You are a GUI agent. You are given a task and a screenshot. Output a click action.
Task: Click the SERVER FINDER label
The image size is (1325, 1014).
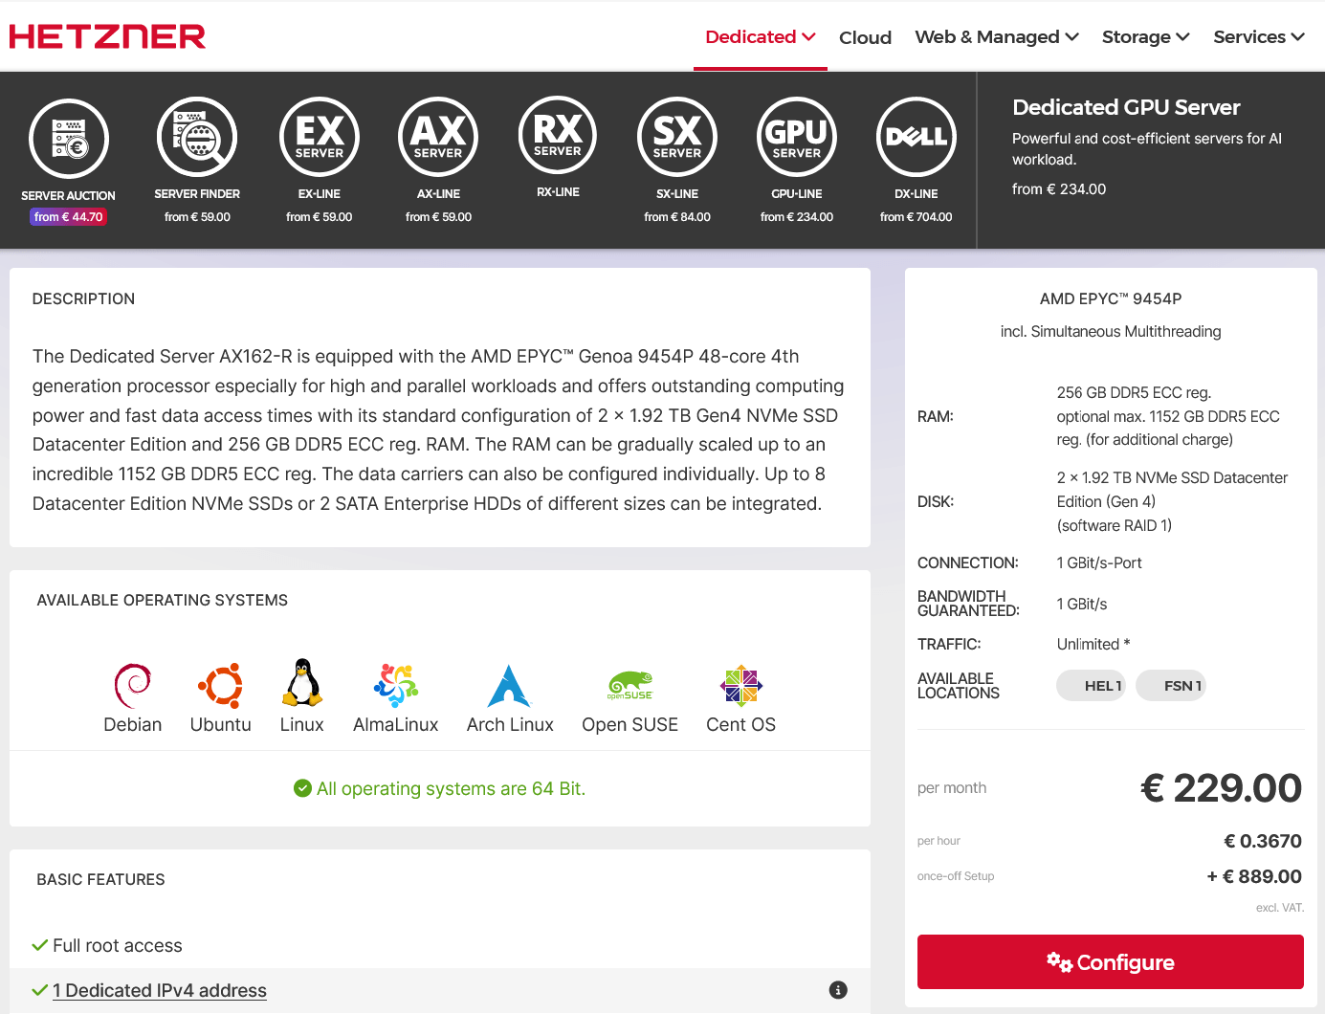pos(197,194)
